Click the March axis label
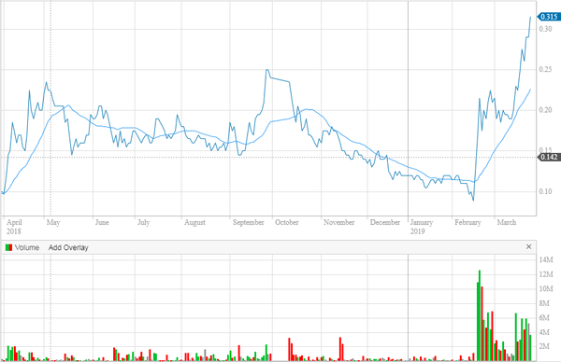The width and height of the screenshot is (561, 362). (x=507, y=222)
